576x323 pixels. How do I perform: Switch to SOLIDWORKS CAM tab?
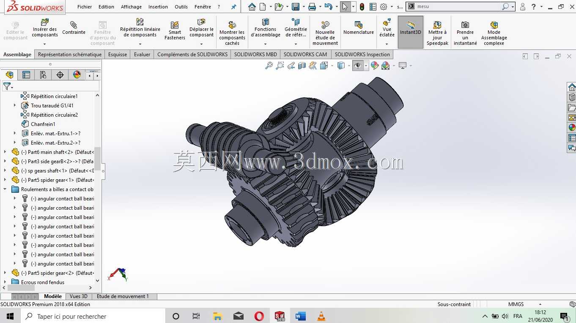coord(305,55)
